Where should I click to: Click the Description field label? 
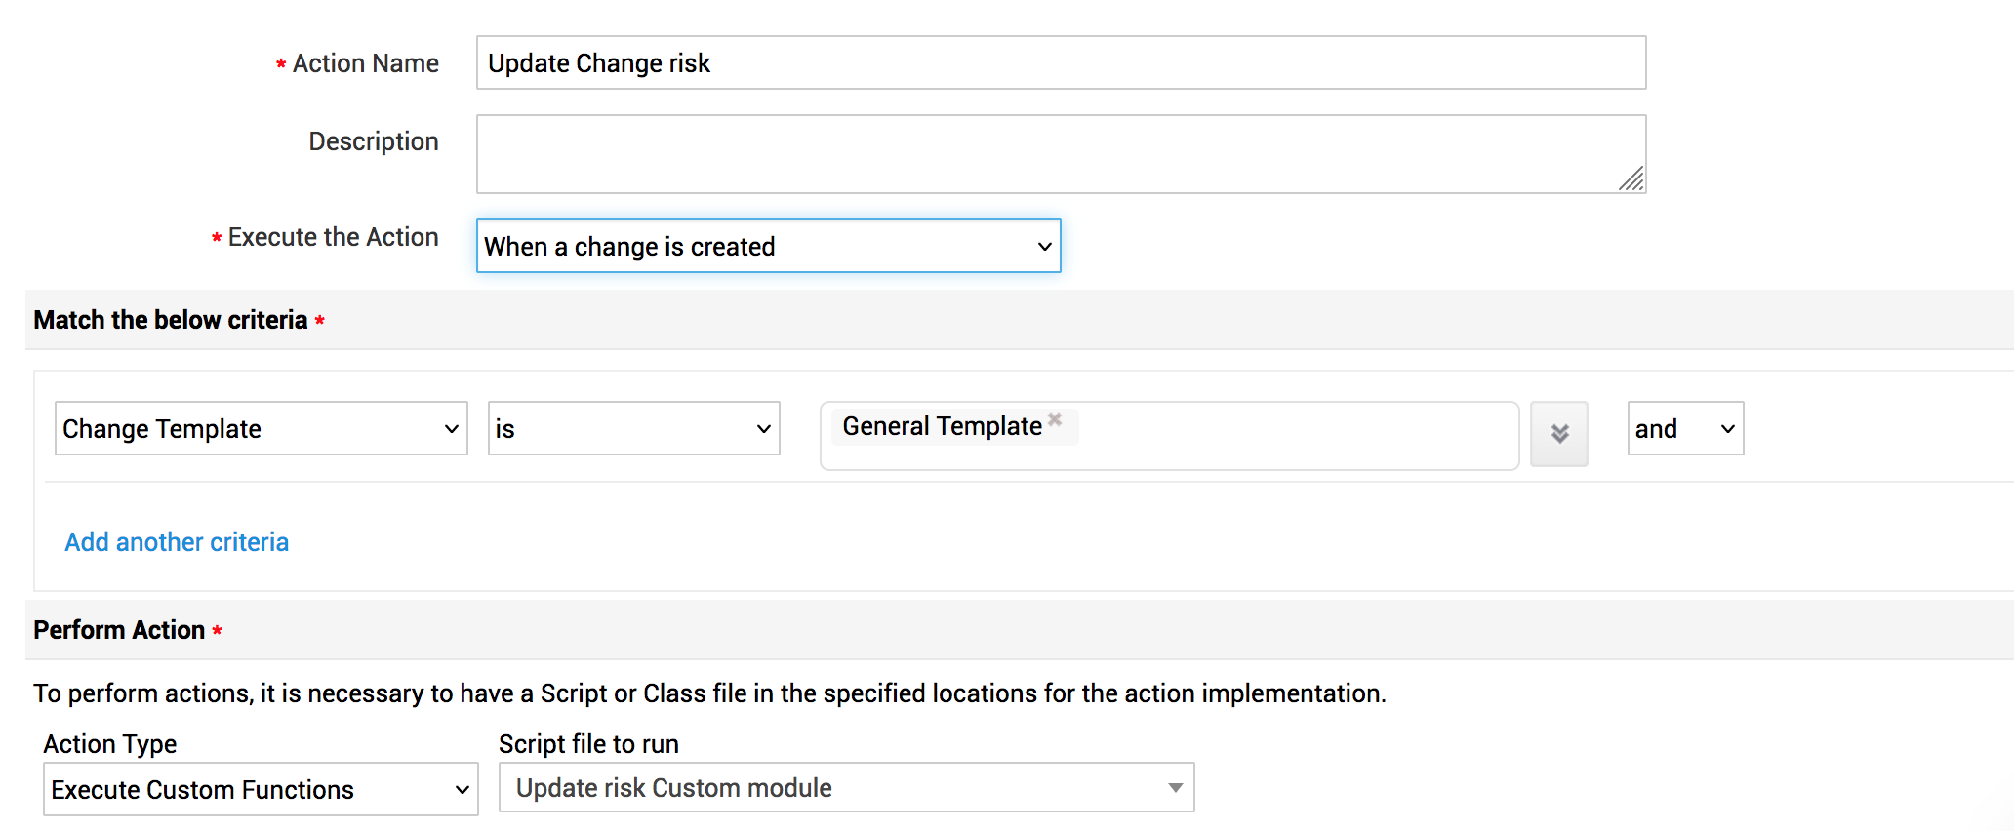click(x=374, y=141)
